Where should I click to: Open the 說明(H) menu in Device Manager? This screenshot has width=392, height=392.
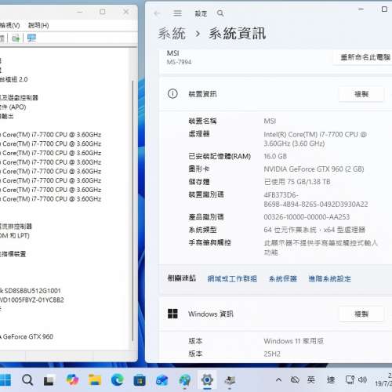[38, 25]
